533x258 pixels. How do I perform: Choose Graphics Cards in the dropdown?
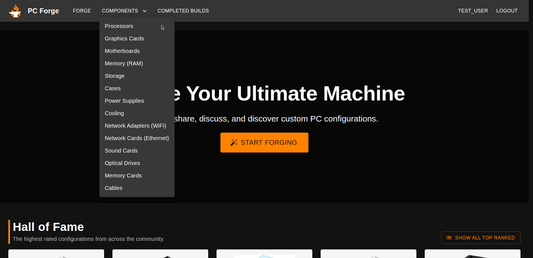124,38
